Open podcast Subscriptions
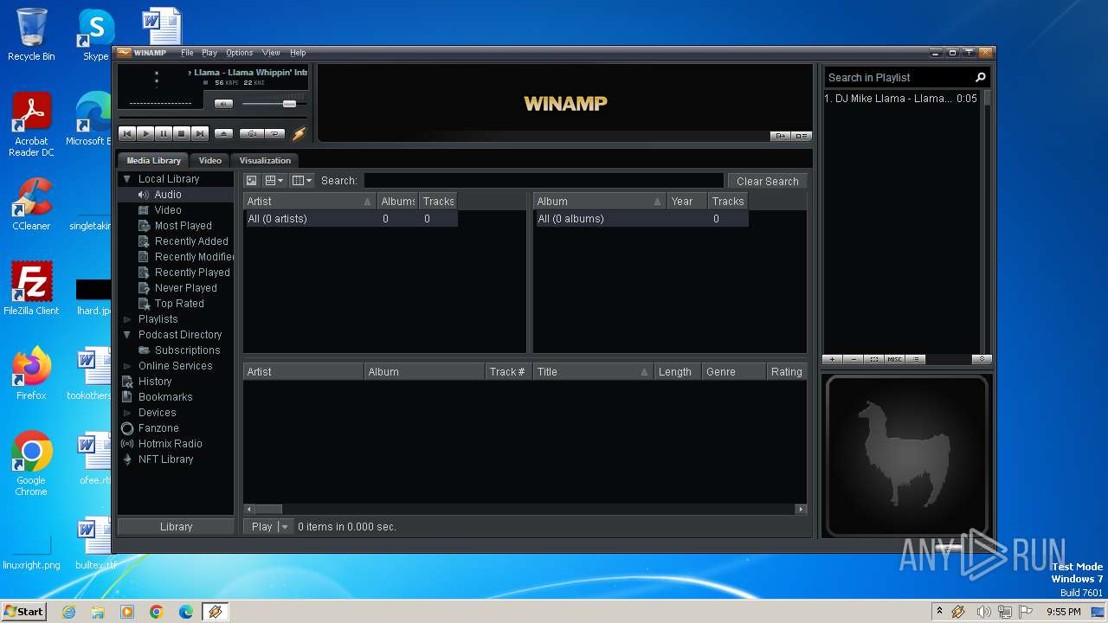This screenshot has width=1108, height=623. (187, 350)
